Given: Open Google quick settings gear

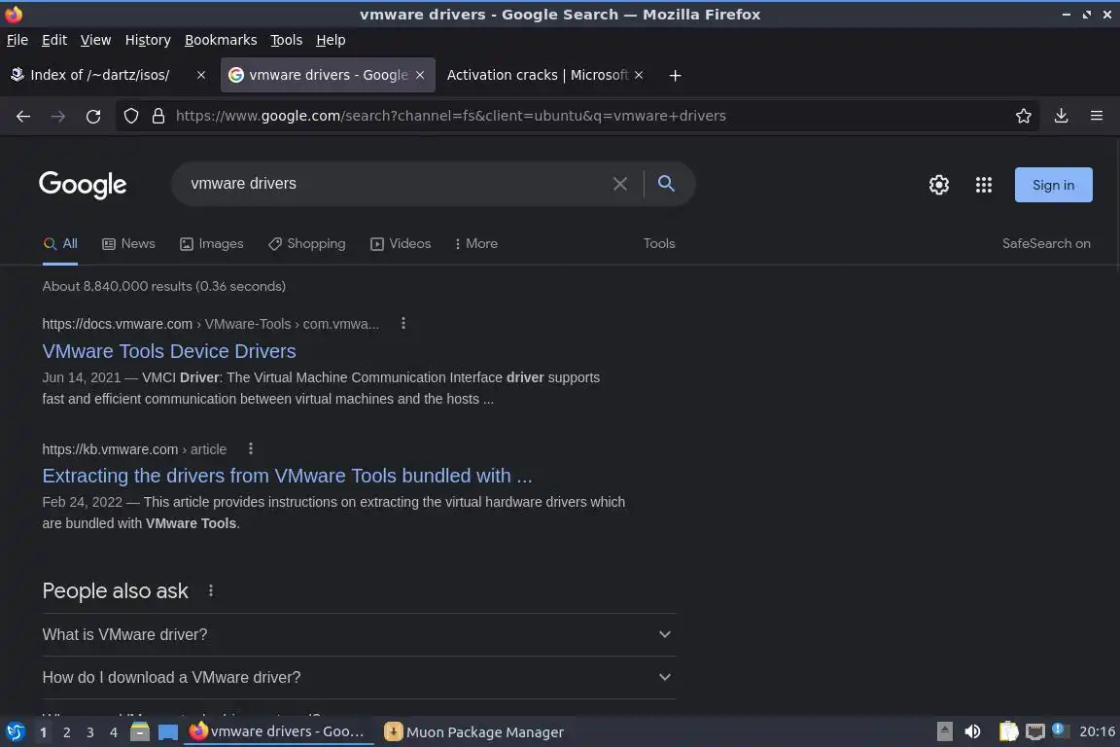Looking at the screenshot, I should (x=938, y=185).
